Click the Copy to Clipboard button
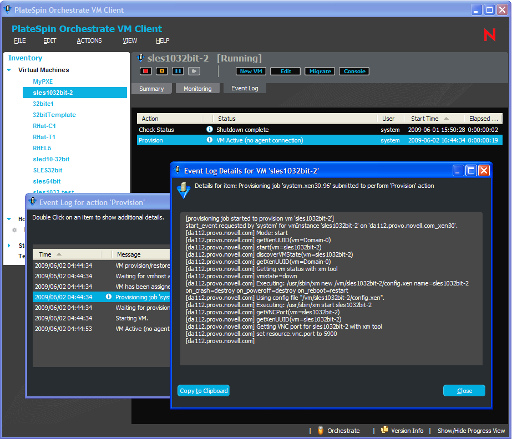Image resolution: width=512 pixels, height=439 pixels. pyautogui.click(x=204, y=391)
